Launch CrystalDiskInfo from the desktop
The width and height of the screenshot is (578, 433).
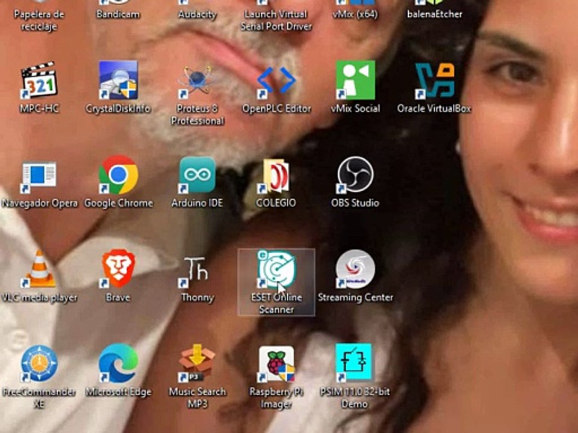click(118, 80)
